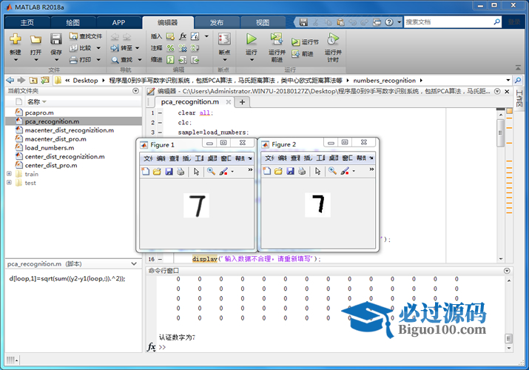Click the New (新建) file icon

[16, 40]
